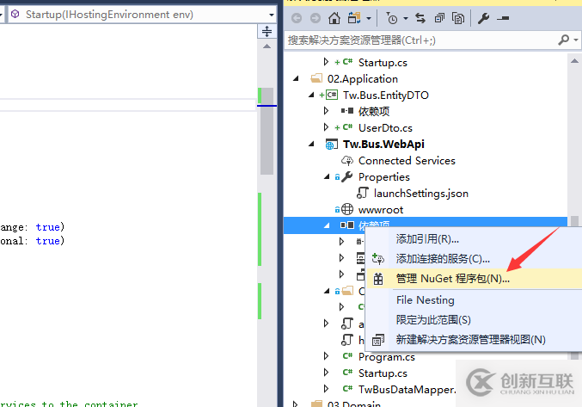Expand 依赖项 under Tw.Bus.EntityDTO
582x407 pixels.
[x=326, y=111]
